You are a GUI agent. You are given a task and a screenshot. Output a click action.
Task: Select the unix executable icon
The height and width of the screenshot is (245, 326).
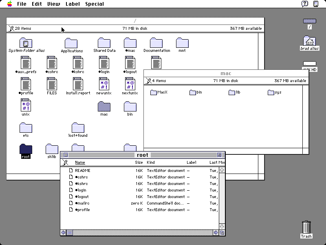click(26, 105)
